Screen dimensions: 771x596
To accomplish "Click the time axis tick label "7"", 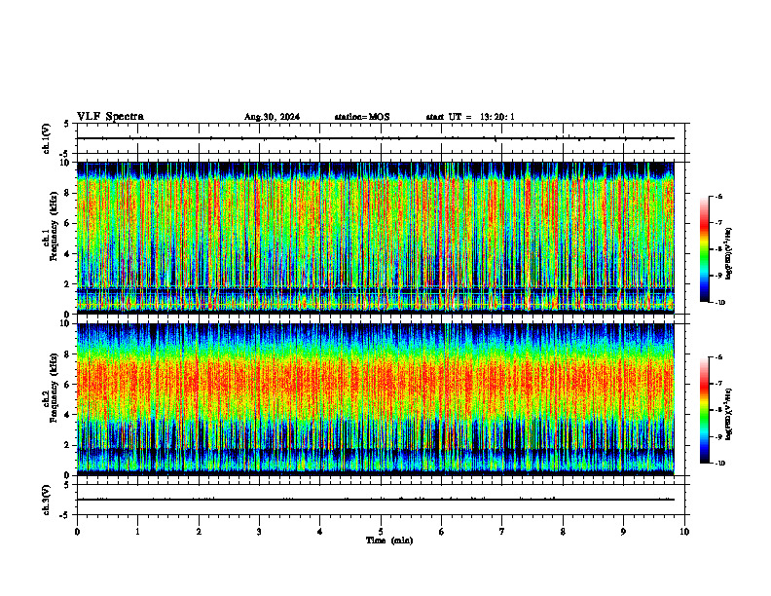I will coord(502,532).
